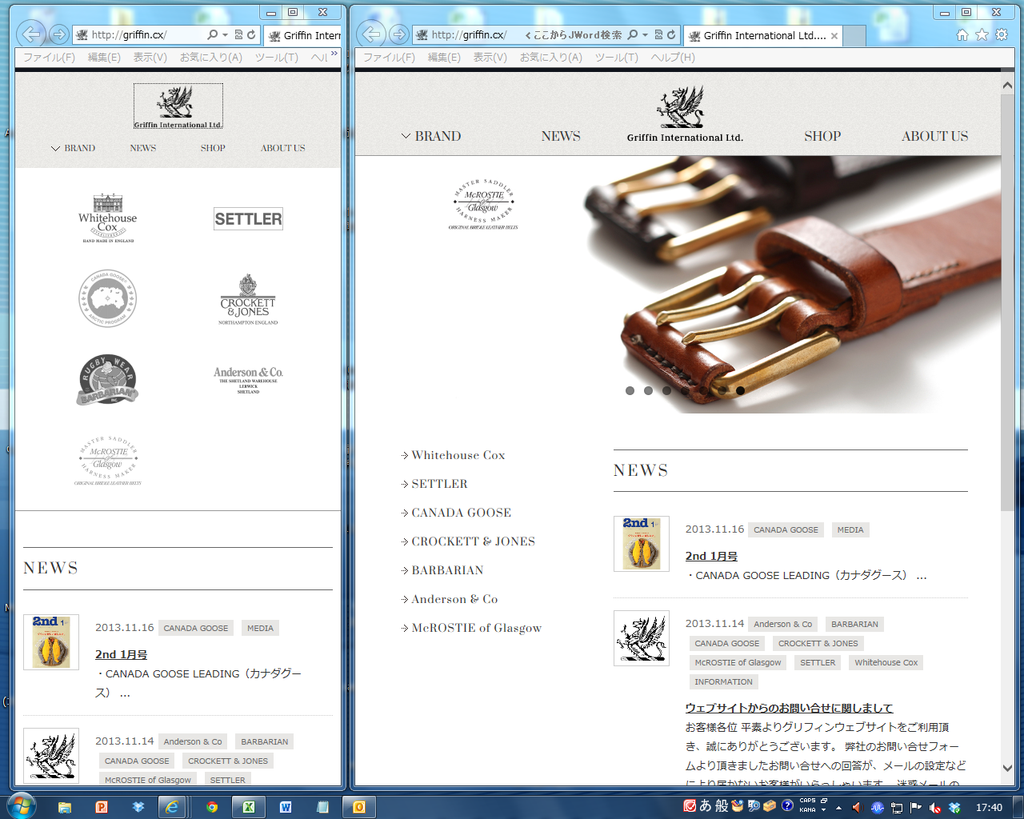Open the 2nd magazine thumbnail in wide window
Viewport: 1024px width, 819px height.
[x=642, y=544]
